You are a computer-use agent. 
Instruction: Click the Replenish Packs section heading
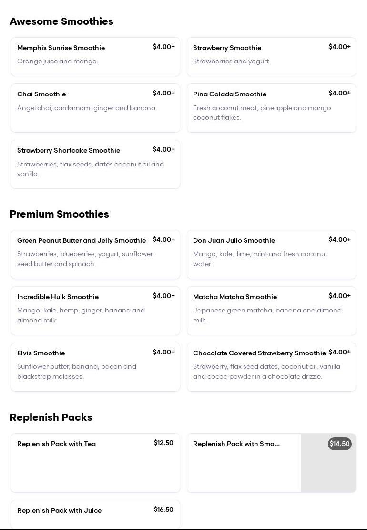51,417
